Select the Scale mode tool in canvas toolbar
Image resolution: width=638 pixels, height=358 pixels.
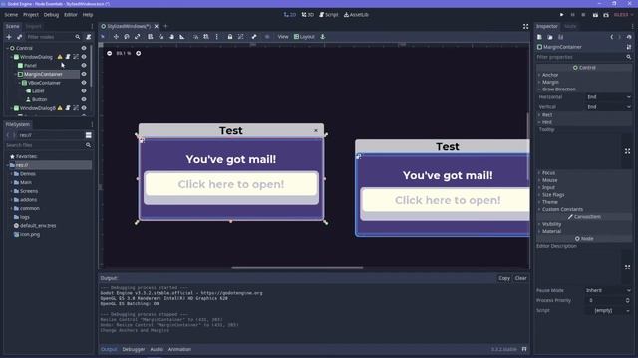(138, 37)
